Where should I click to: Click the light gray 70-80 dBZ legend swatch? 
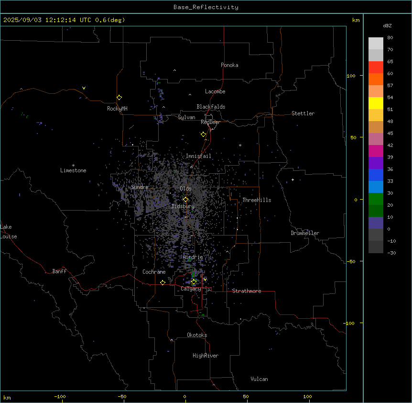[x=376, y=44]
